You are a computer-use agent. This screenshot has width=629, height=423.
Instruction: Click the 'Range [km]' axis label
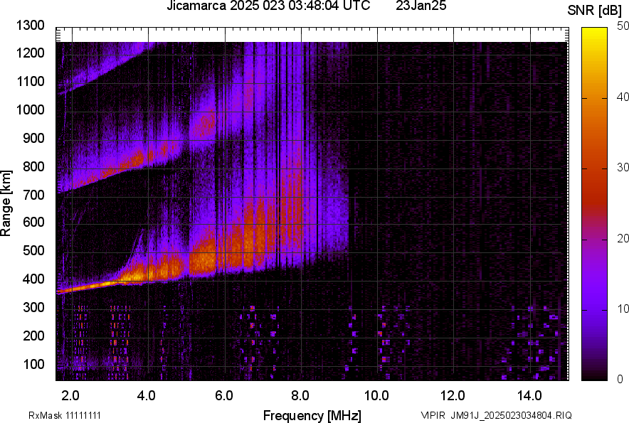(6, 203)
